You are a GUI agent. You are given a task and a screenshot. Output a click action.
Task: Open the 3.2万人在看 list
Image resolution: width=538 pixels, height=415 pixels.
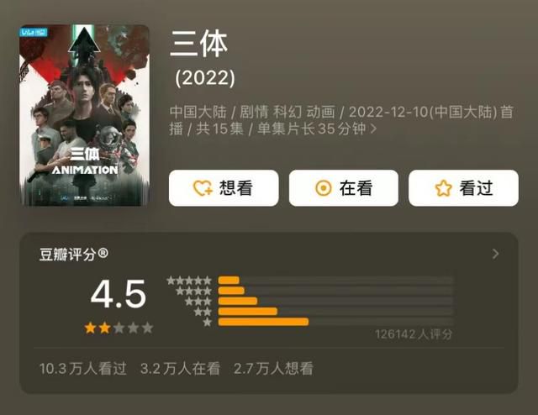(x=180, y=369)
